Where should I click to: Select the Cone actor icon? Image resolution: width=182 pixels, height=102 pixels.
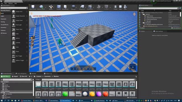tap(14, 47)
